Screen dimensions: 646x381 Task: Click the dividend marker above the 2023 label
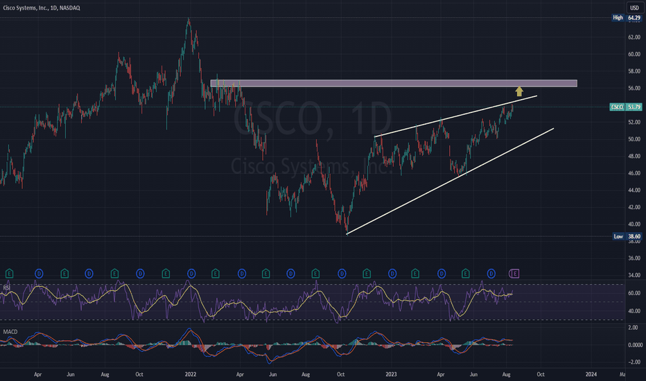pyautogui.click(x=392, y=273)
